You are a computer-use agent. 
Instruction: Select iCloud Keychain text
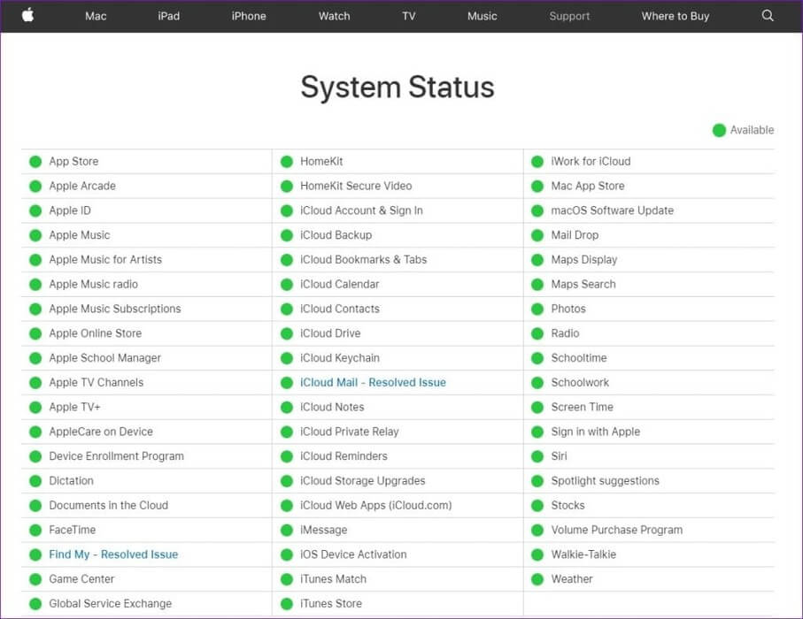tap(340, 358)
